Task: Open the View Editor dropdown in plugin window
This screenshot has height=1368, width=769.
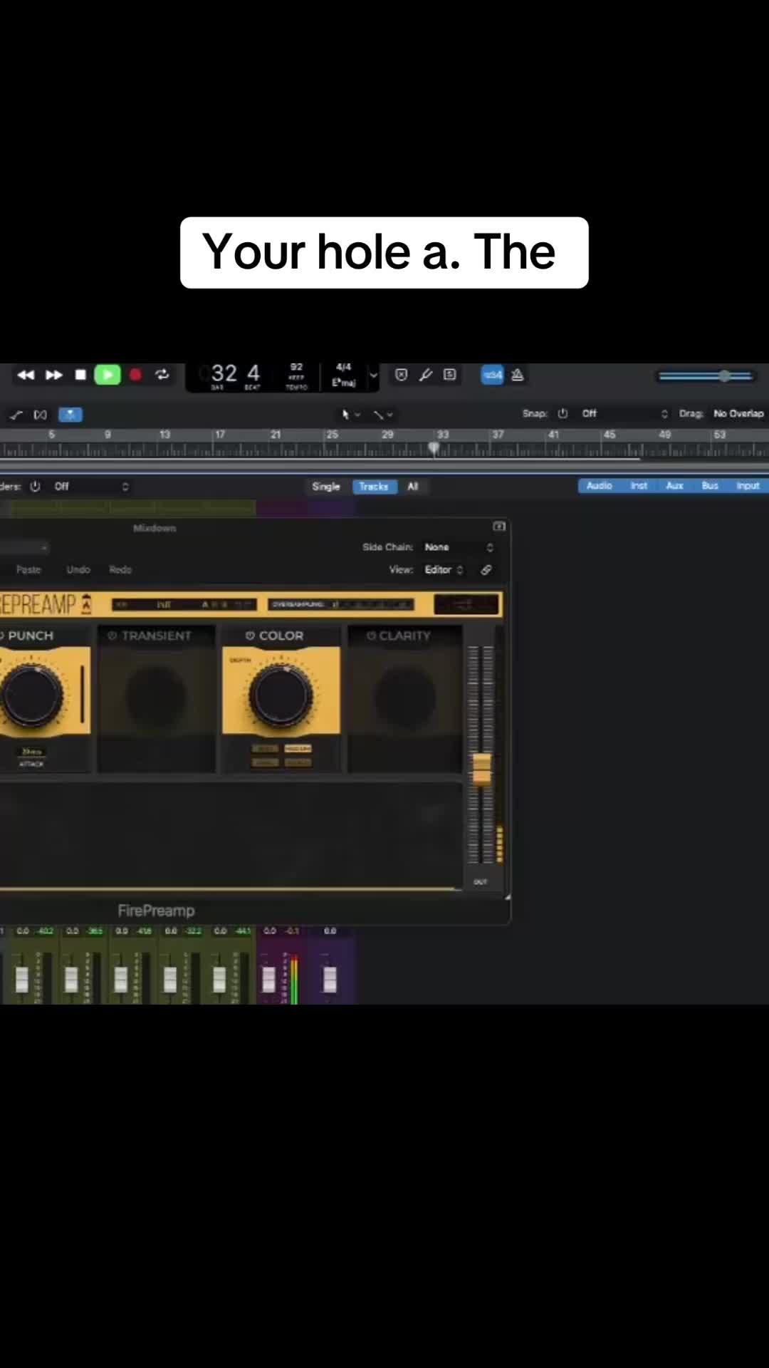Action: (444, 570)
